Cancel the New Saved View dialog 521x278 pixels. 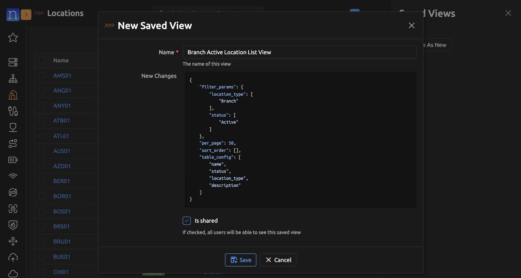[x=278, y=260]
